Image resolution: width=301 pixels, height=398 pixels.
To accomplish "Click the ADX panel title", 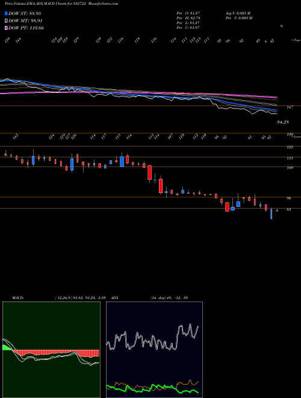I will (115, 297).
